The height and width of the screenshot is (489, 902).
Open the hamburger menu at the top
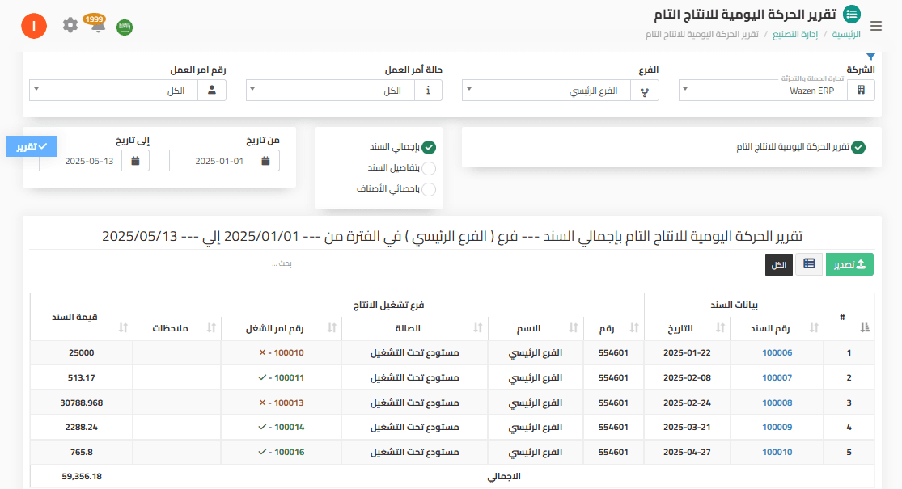[876, 25]
